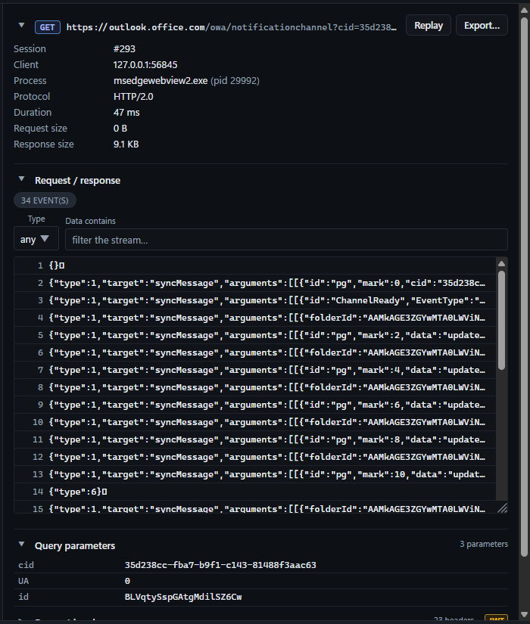Screen dimensions: 530x624
Task: Select event 9 with mark 6
Action: pyautogui.click(x=255, y=405)
